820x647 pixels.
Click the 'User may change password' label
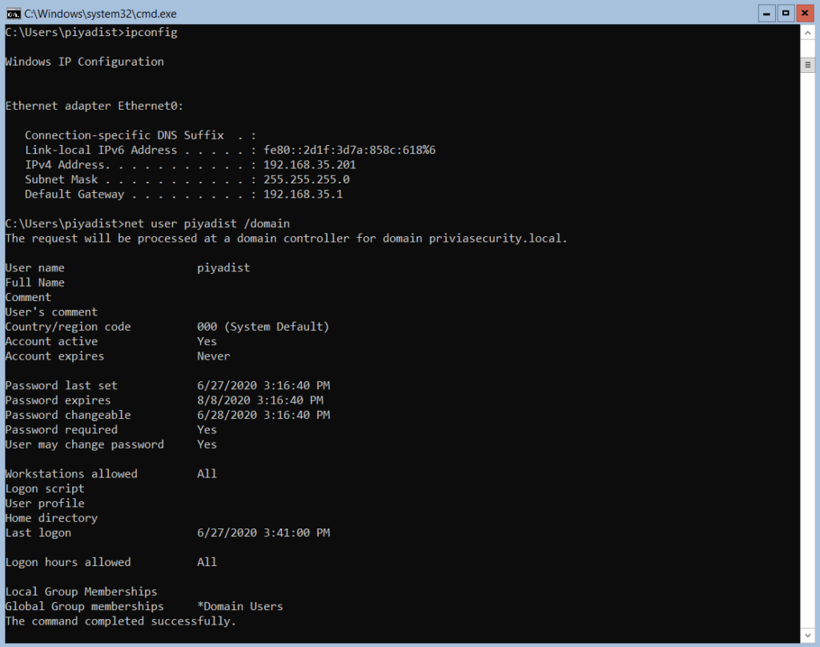tap(84, 444)
